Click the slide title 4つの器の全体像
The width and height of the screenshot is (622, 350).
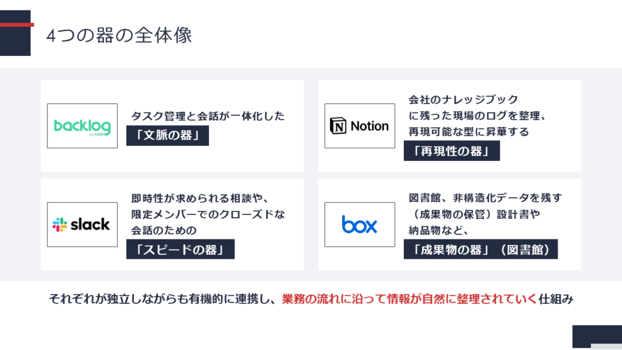pos(119,36)
